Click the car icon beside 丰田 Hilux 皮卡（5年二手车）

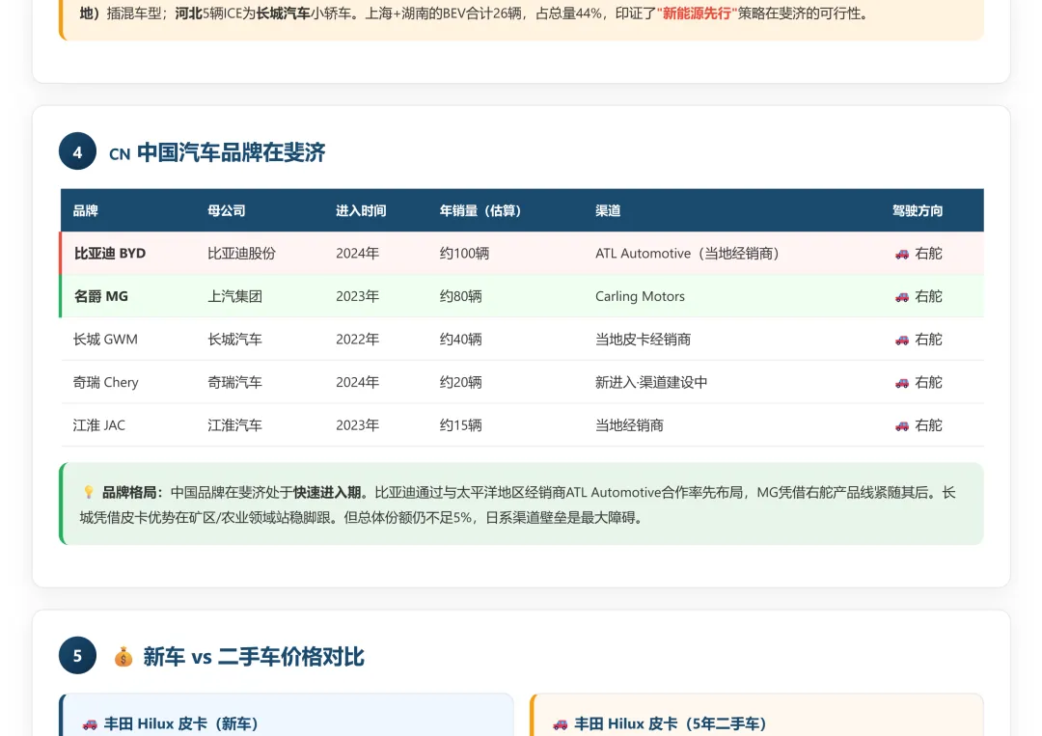tap(561, 724)
